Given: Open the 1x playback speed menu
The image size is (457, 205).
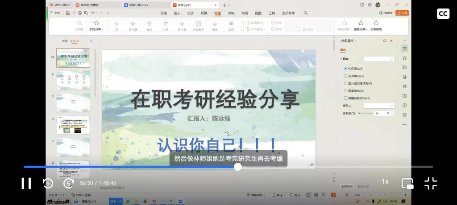Looking at the screenshot, I should (x=385, y=182).
